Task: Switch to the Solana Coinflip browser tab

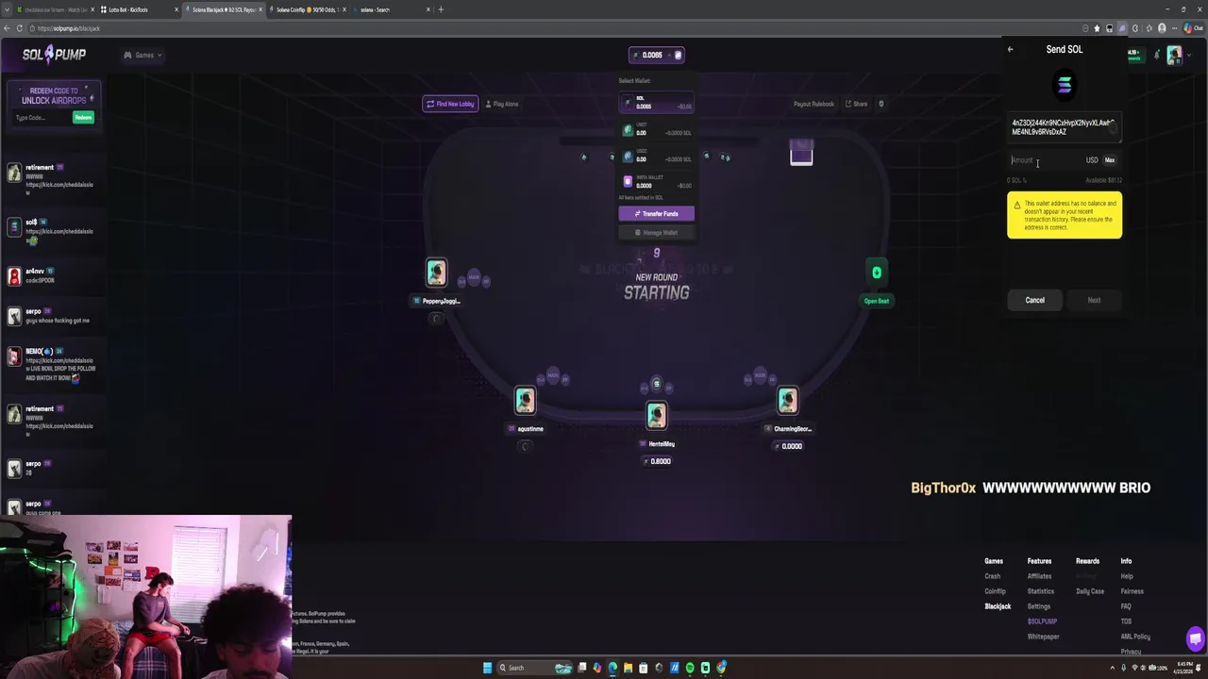Action: [x=307, y=9]
